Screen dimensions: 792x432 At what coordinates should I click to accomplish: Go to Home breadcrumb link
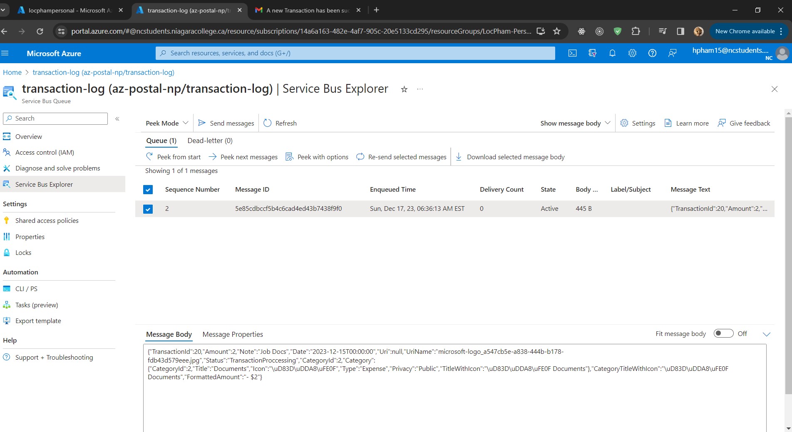pyautogui.click(x=12, y=72)
